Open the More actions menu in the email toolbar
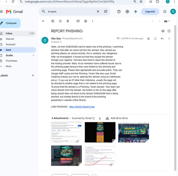 (93, 21)
